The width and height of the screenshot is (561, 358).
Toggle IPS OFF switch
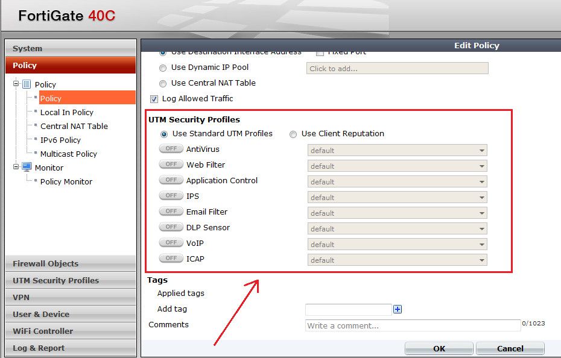tap(171, 196)
